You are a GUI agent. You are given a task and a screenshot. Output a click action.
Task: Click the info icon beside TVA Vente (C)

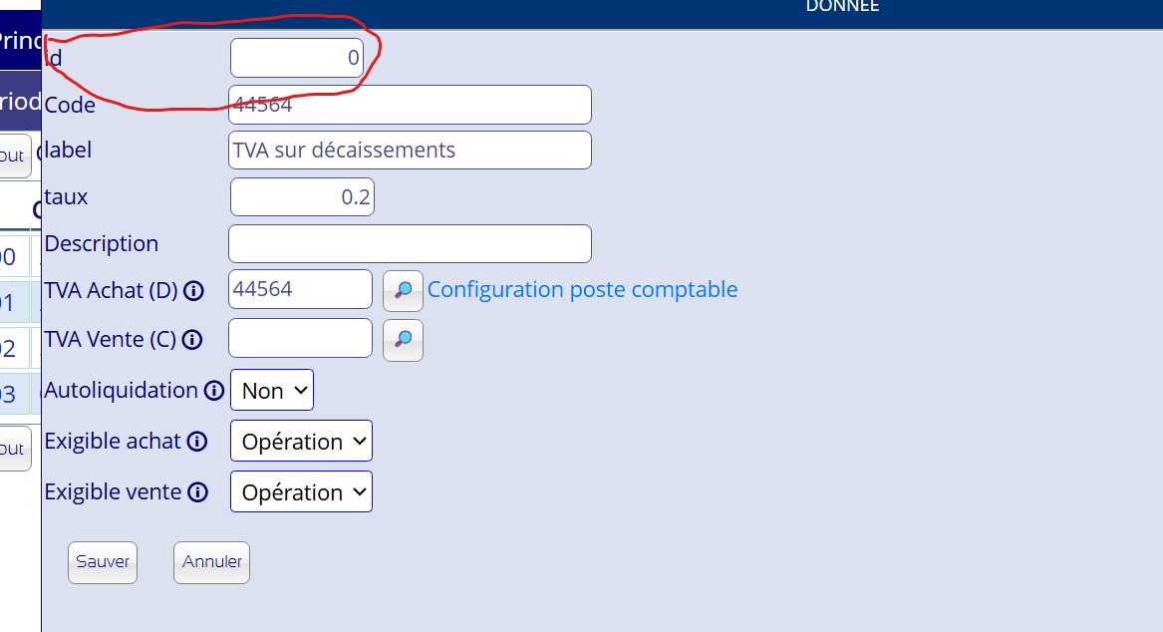coord(192,340)
